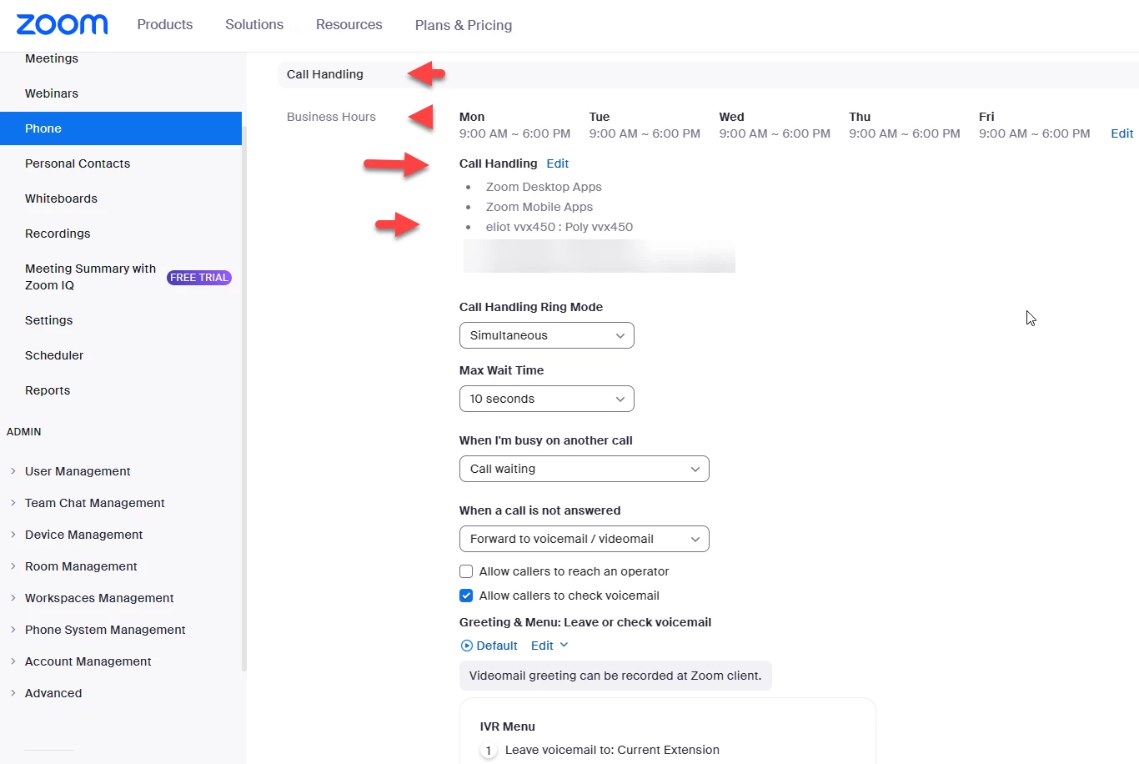Expand User Management in admin menu
1139x764 pixels.
point(78,471)
